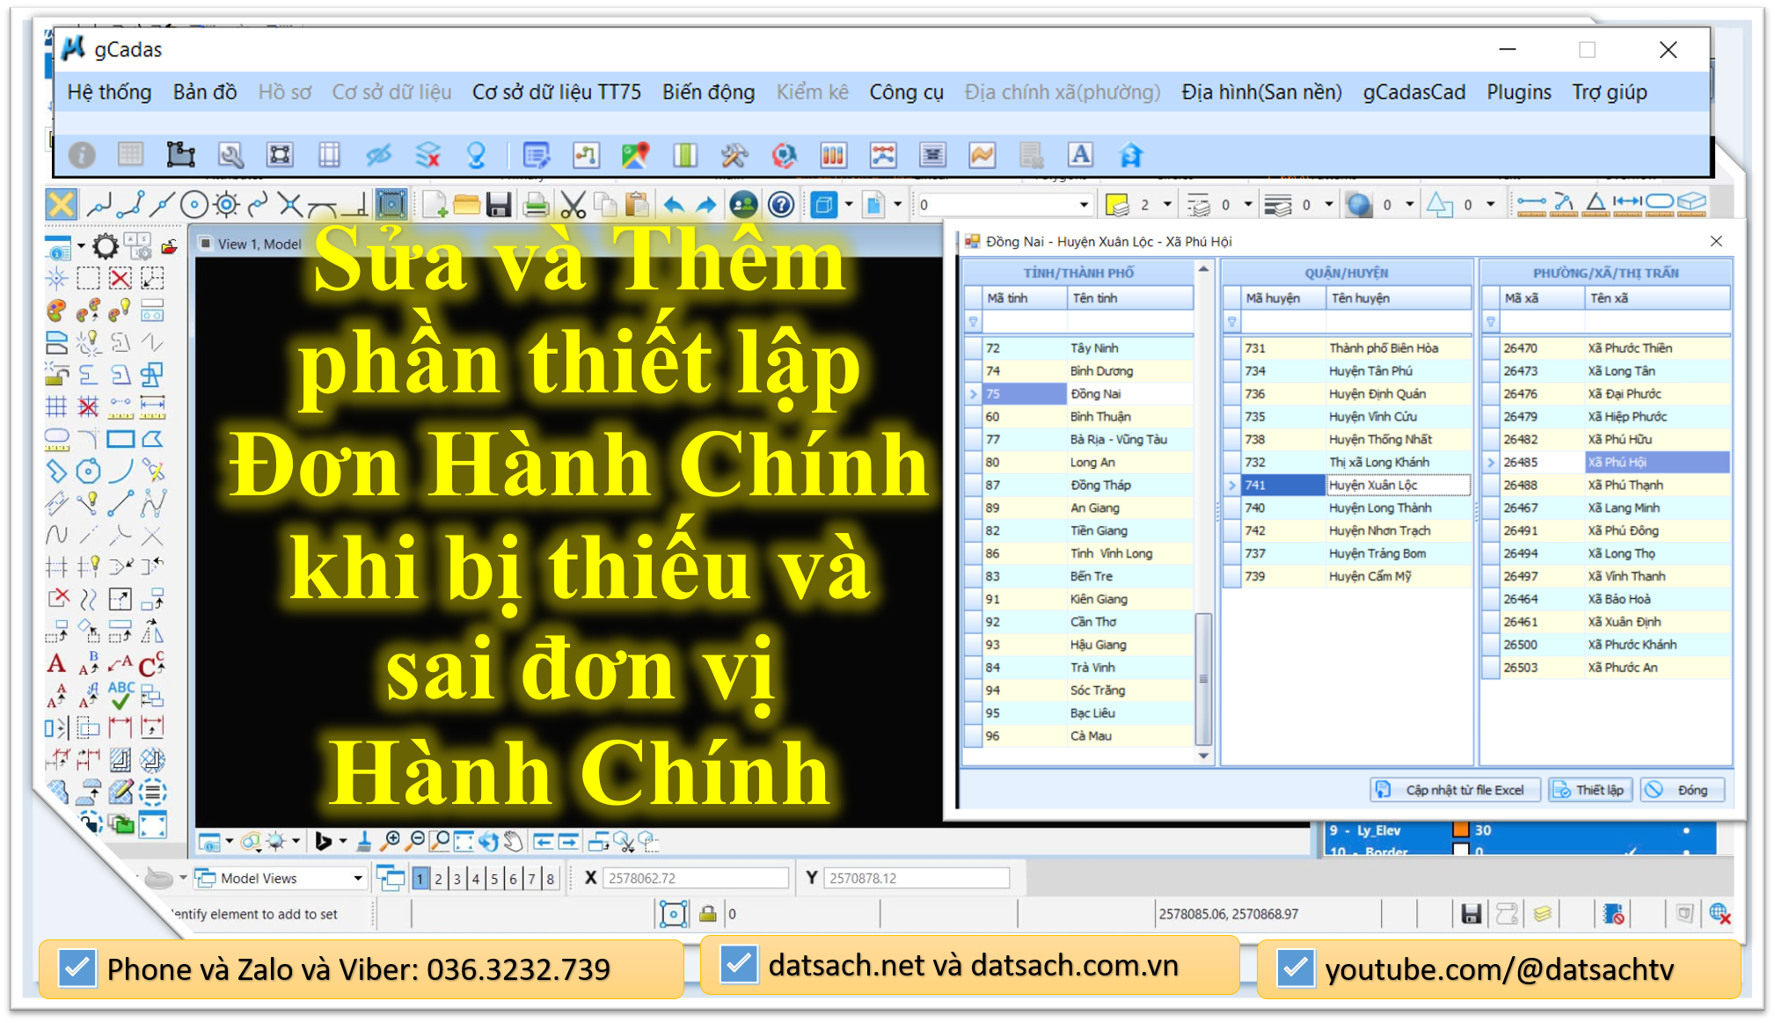Open the dropdown arrow next to the cube icon
This screenshot has height=1023, width=1775.
850,203
